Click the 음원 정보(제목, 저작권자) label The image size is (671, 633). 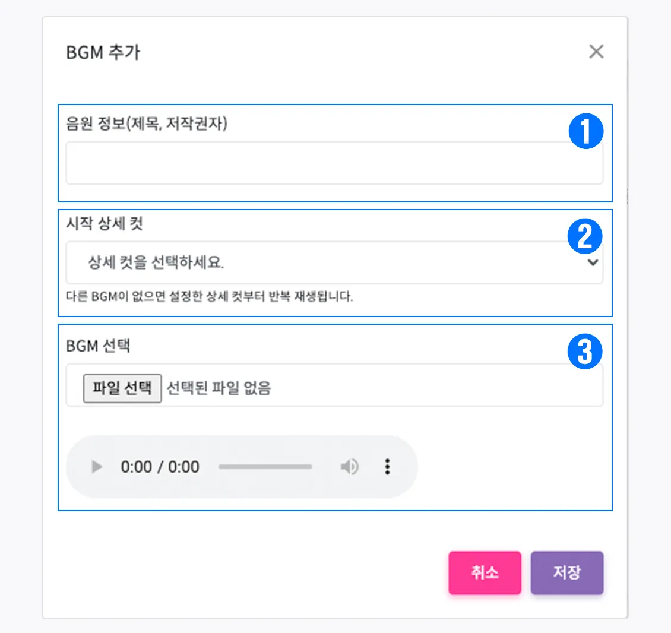coord(146,124)
